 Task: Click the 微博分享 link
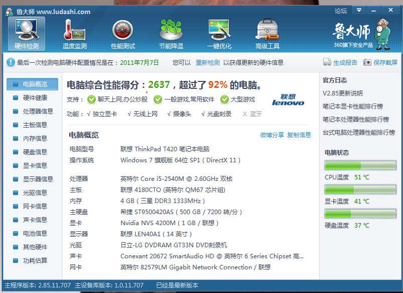[x=272, y=135]
